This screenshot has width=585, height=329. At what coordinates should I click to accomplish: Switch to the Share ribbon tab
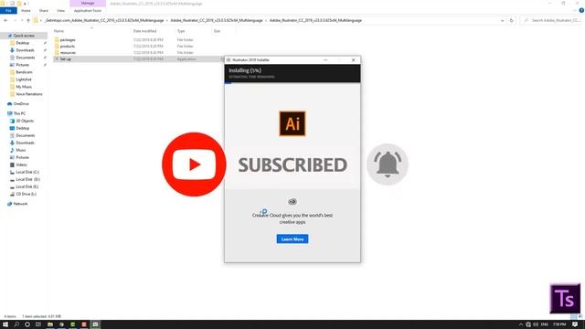point(44,10)
